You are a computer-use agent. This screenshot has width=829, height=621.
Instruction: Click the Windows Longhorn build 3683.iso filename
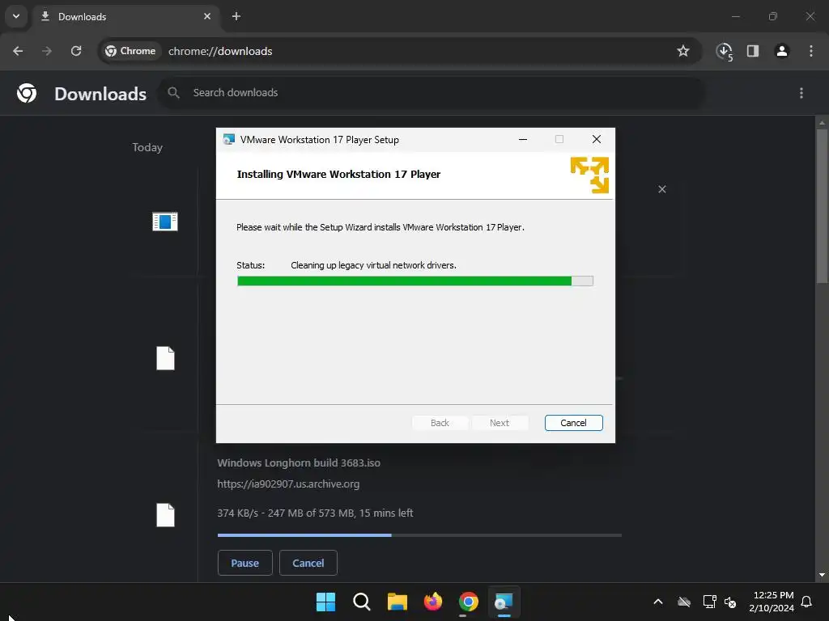coord(299,463)
